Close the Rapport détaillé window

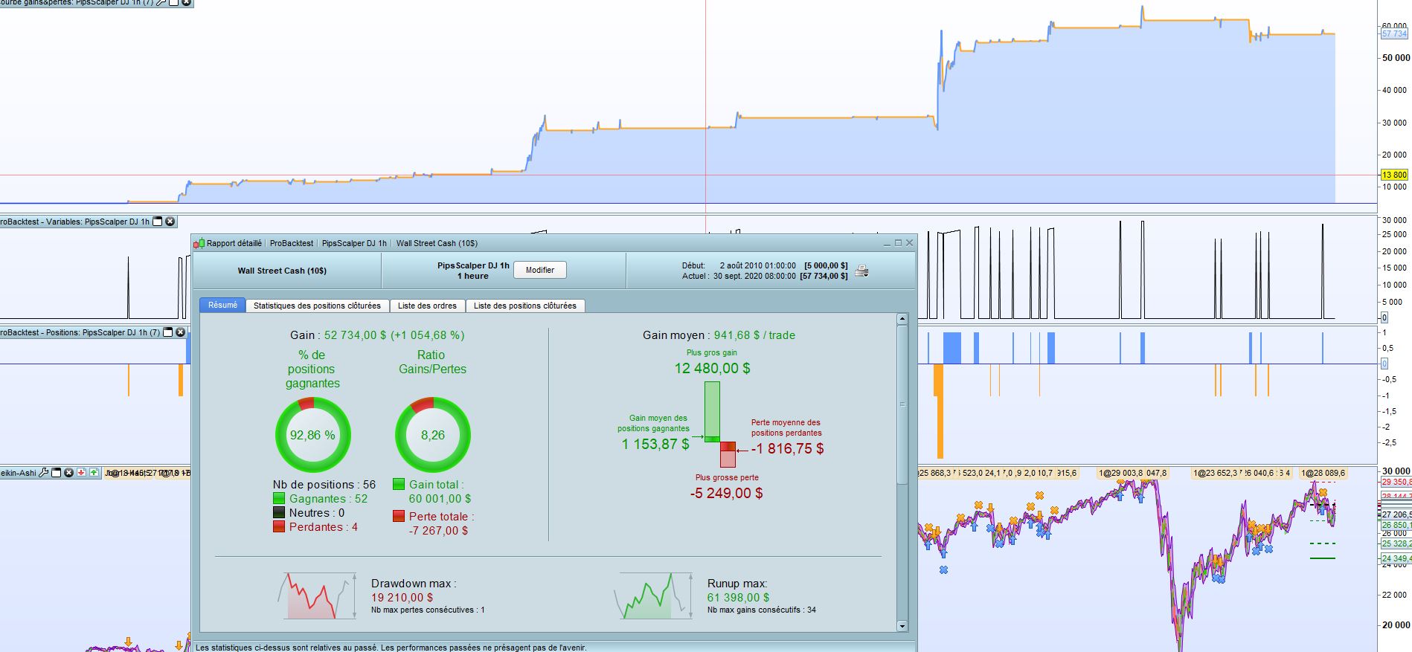click(909, 243)
